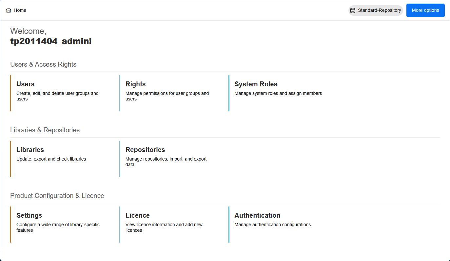Screen dimensions: 450x261
Task: Click the Home house icon
Action: click(9, 10)
